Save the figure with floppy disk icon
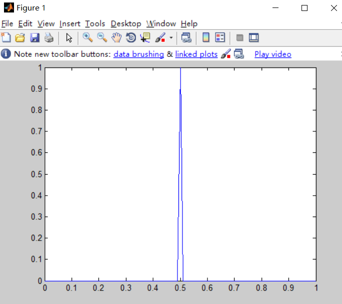Image resolution: width=342 pixels, height=304 pixels. pyautogui.click(x=34, y=37)
